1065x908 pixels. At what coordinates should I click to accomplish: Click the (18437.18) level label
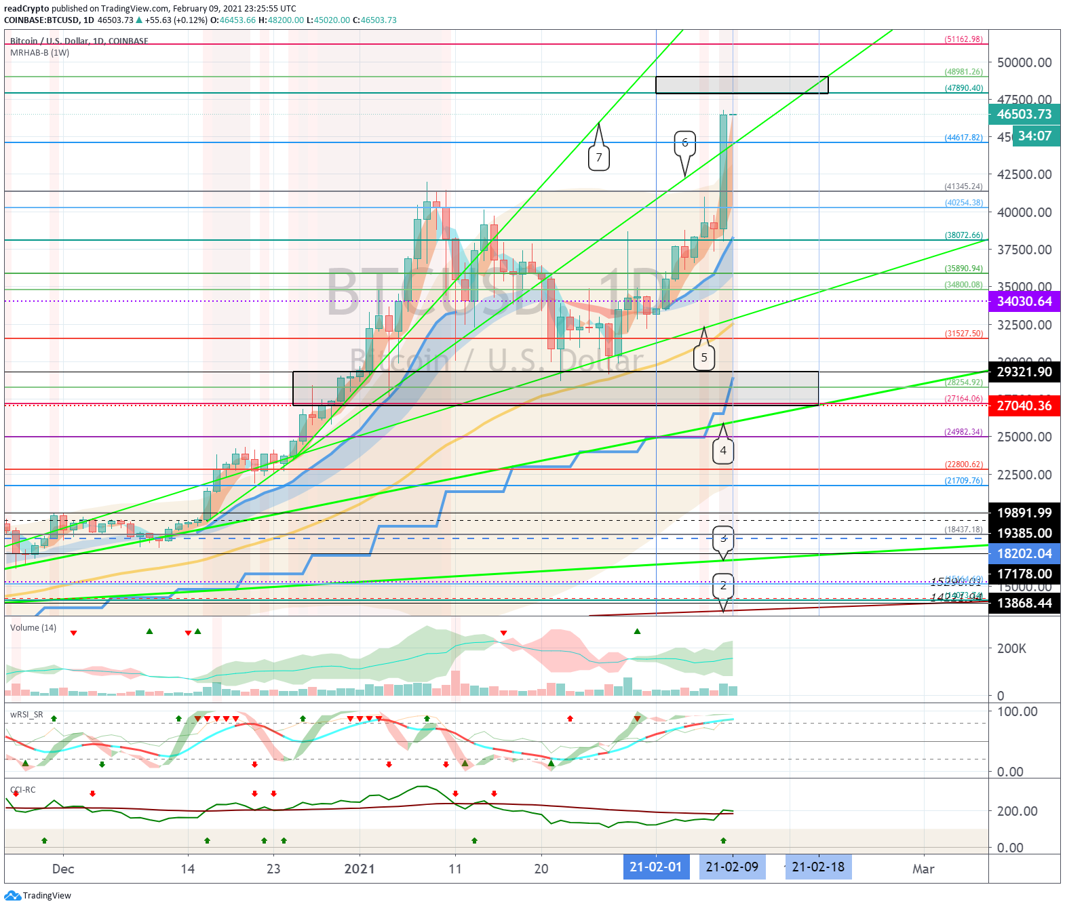pos(963,530)
